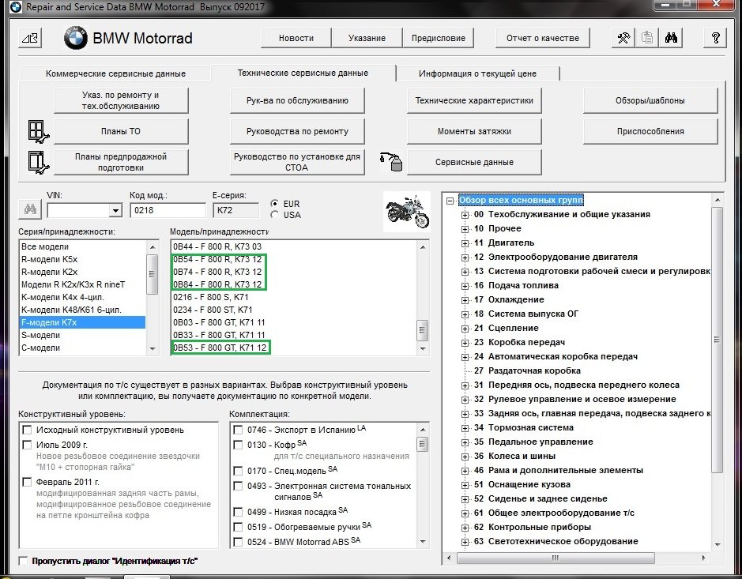This screenshot has height=579, width=742.
Task: Click the pre-delivery plans door icon
Action: (x=37, y=162)
